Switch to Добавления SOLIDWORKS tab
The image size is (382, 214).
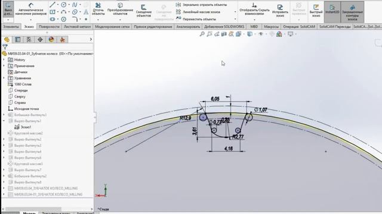coord(224,27)
